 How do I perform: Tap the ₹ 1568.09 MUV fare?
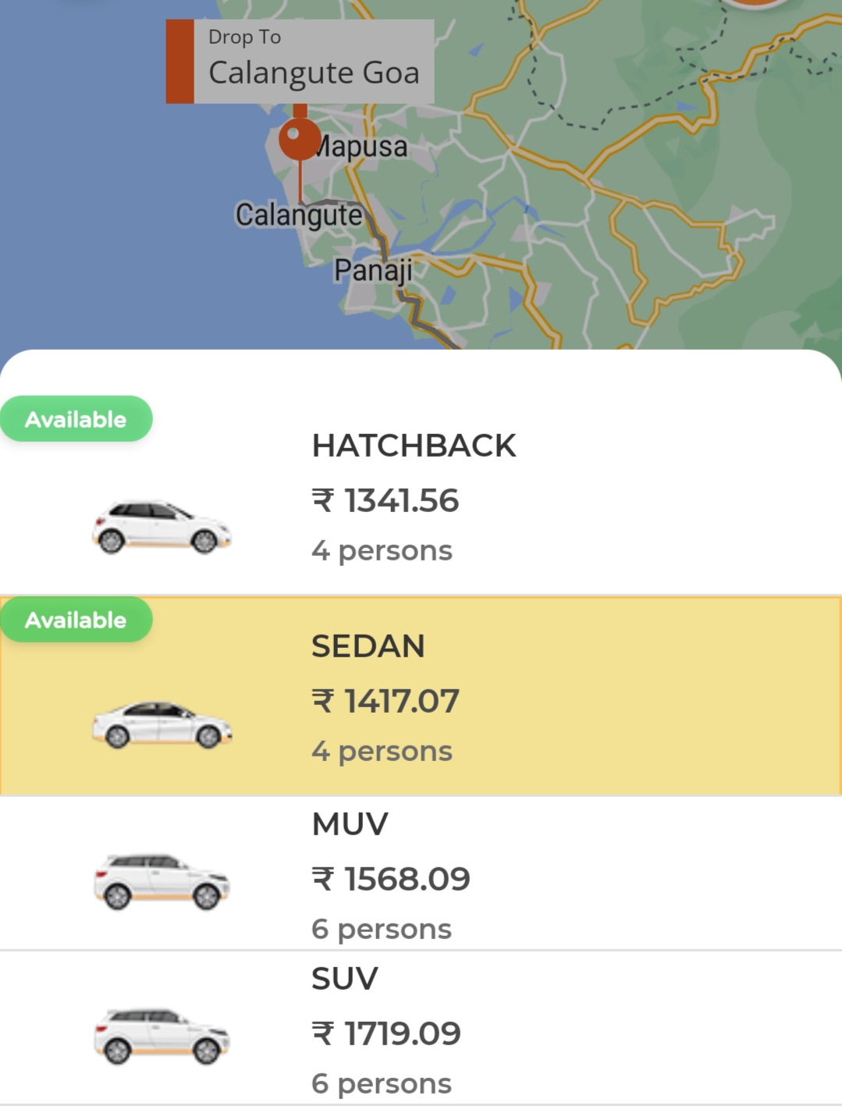coord(391,879)
